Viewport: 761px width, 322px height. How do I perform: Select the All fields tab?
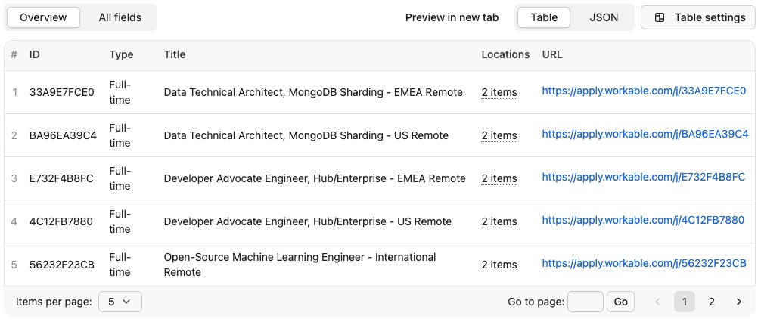120,17
